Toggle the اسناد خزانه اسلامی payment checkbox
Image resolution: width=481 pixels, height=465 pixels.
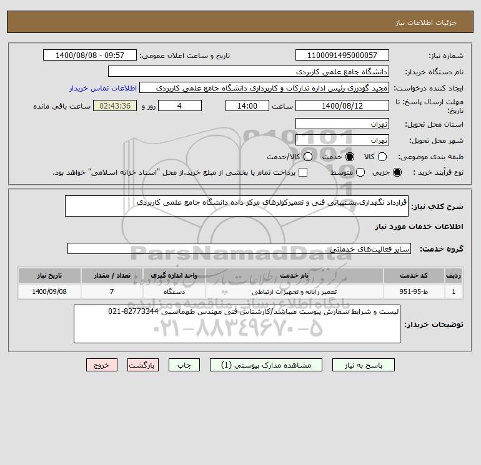tap(303, 172)
